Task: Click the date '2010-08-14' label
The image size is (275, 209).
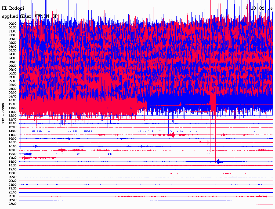Action: click(x=259, y=8)
